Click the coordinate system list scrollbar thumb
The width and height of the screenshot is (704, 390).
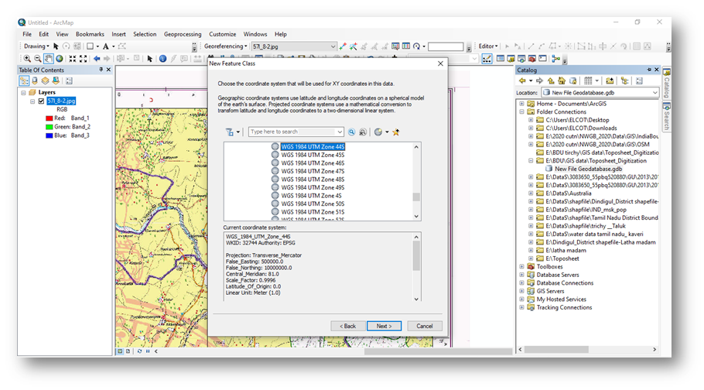[416, 197]
